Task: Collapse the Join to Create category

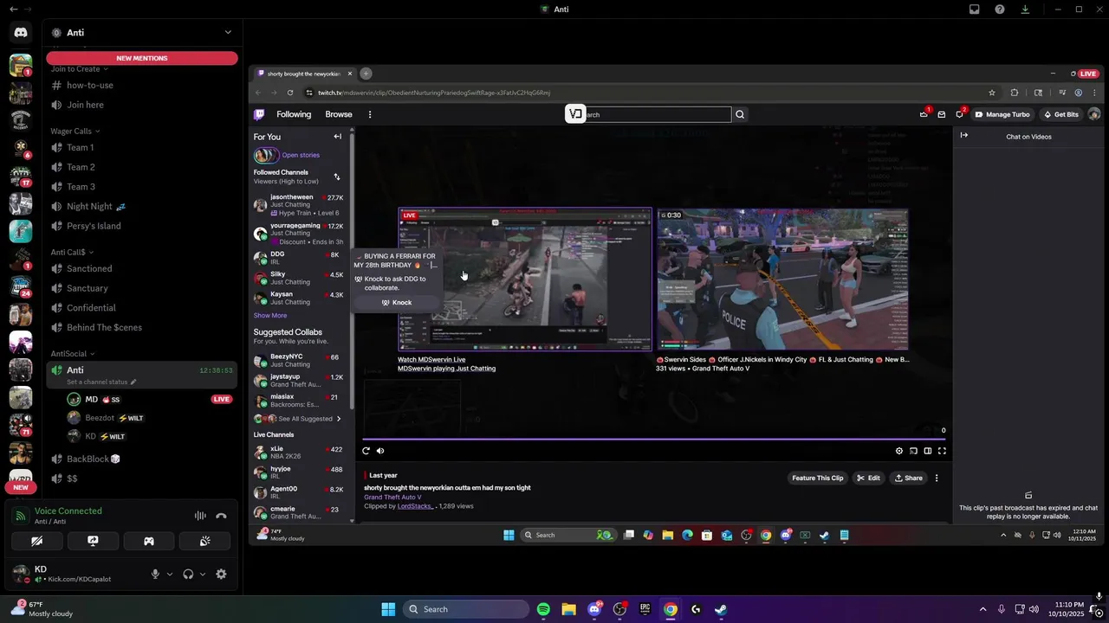Action: point(79,68)
